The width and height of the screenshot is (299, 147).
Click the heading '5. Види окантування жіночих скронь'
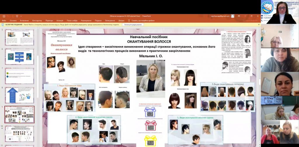(195, 118)
